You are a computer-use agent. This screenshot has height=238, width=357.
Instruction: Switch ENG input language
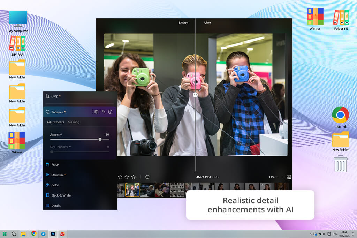click(334, 234)
